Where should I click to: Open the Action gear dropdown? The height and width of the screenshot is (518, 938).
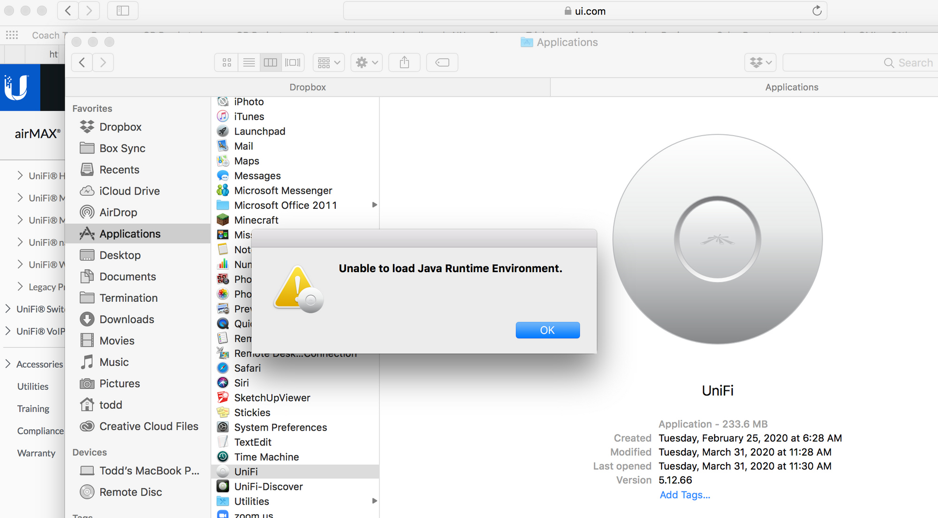pos(367,62)
